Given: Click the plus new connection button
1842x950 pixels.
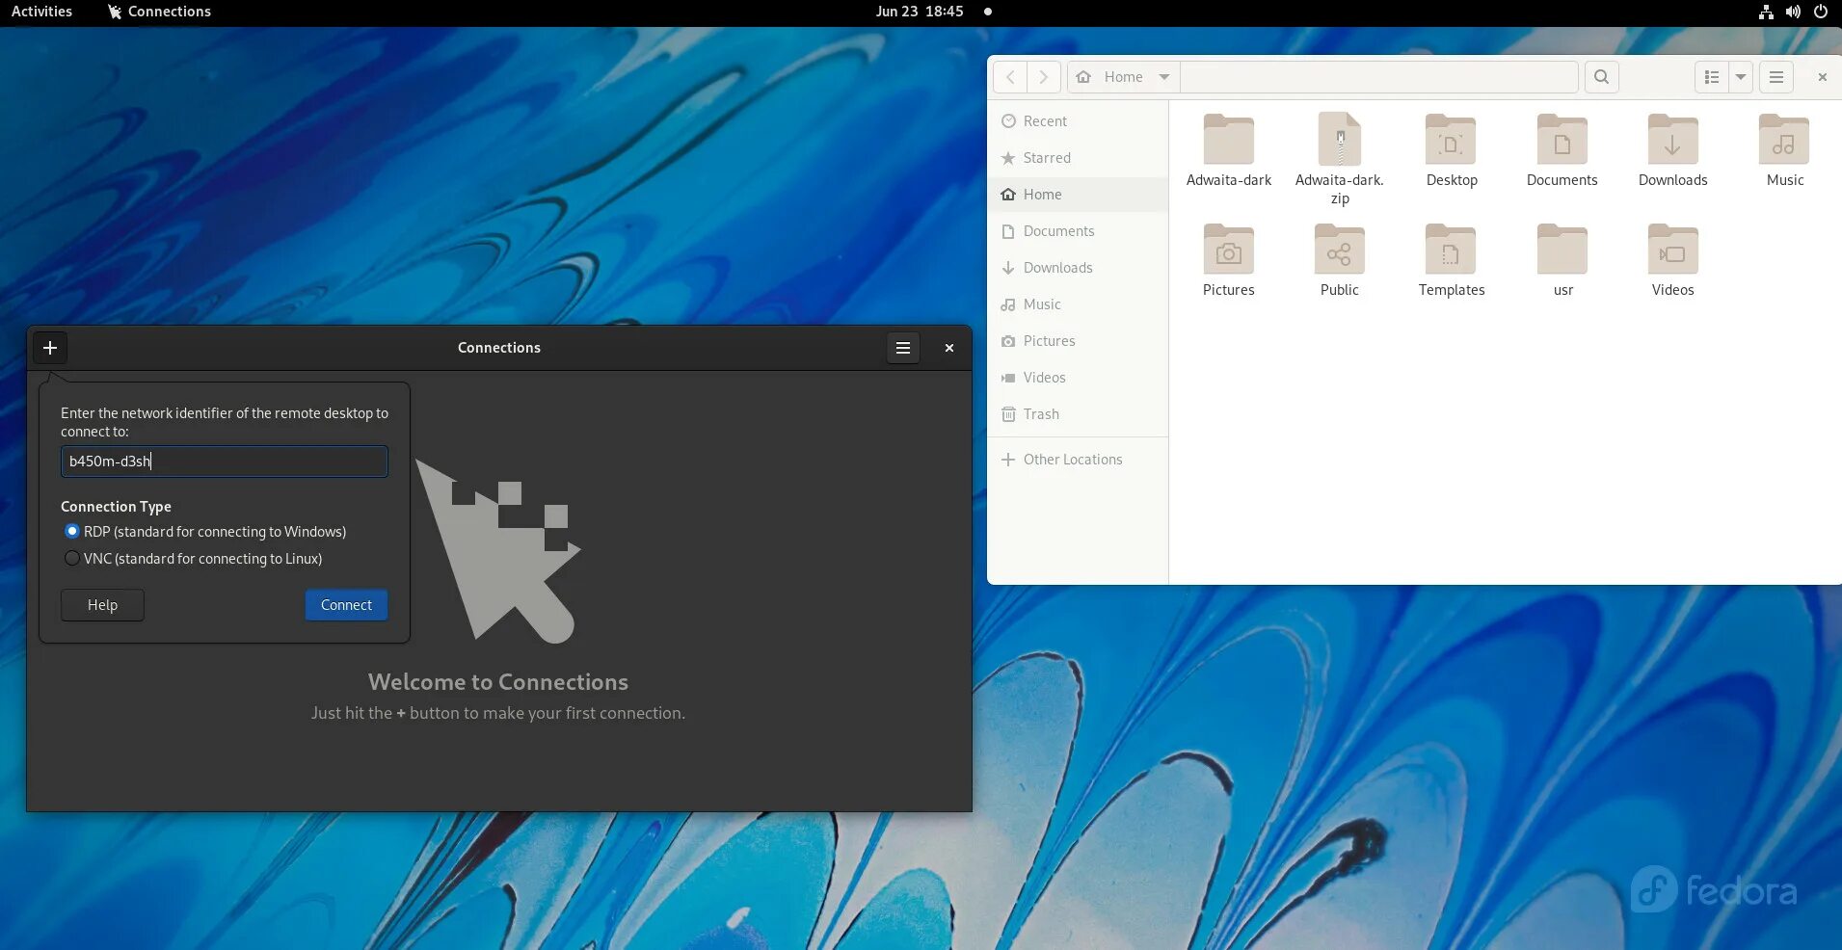Looking at the screenshot, I should click(x=50, y=348).
